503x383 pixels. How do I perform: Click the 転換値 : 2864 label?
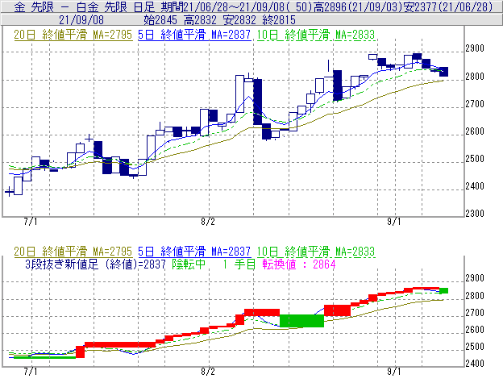tap(299, 264)
